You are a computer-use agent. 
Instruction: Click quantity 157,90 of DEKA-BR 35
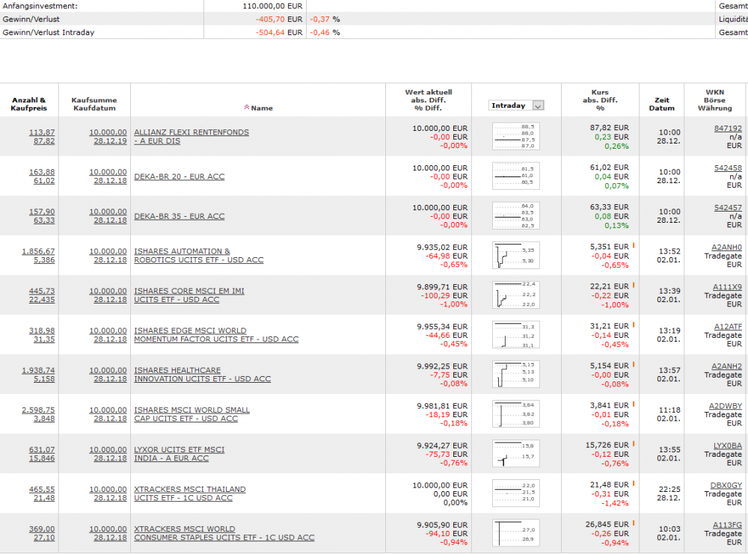tap(42, 211)
